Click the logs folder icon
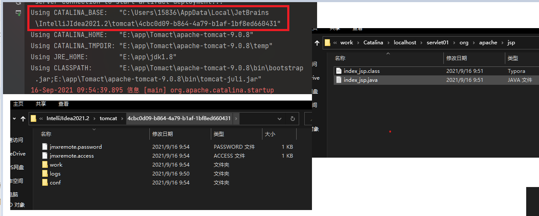Screen dimensions: 539x216 (x=46, y=173)
